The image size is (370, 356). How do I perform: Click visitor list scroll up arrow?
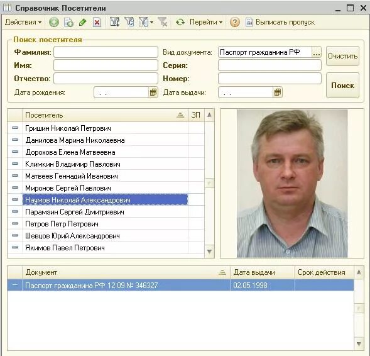click(x=209, y=115)
